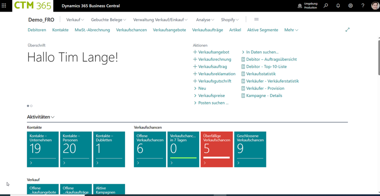Viewport: 380px width, 196px height.
Task: Select the second headline page dot
Action: point(31,106)
